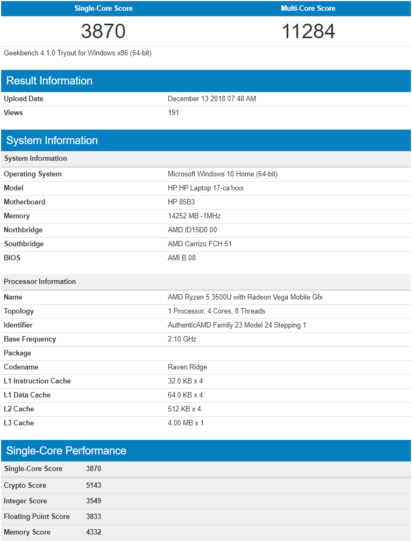Click the Base Frequency 2.10 GHz value

tap(182, 339)
